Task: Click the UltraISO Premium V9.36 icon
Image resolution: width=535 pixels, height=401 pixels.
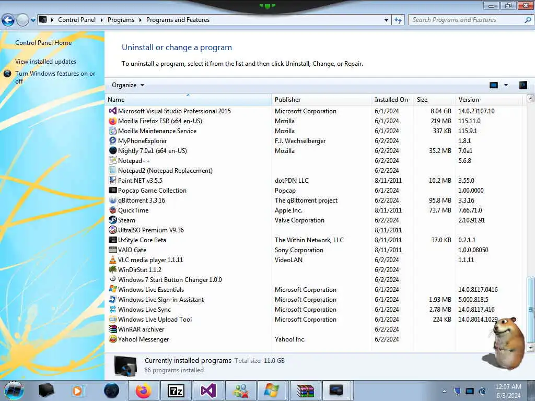Action: [x=113, y=230]
